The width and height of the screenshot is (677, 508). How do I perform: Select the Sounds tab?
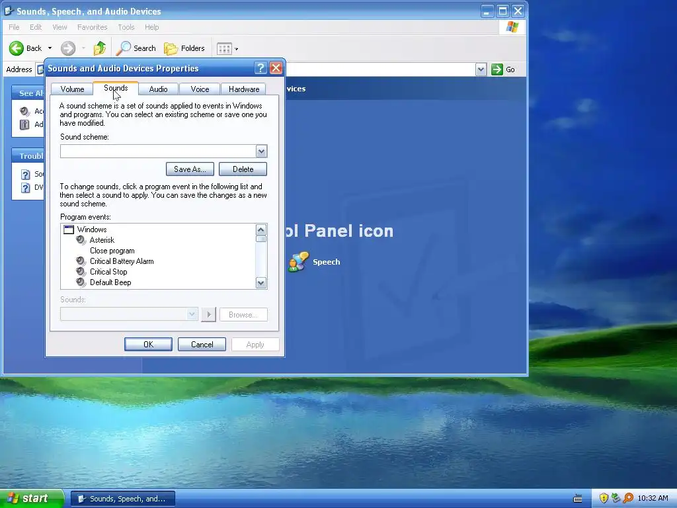(116, 88)
